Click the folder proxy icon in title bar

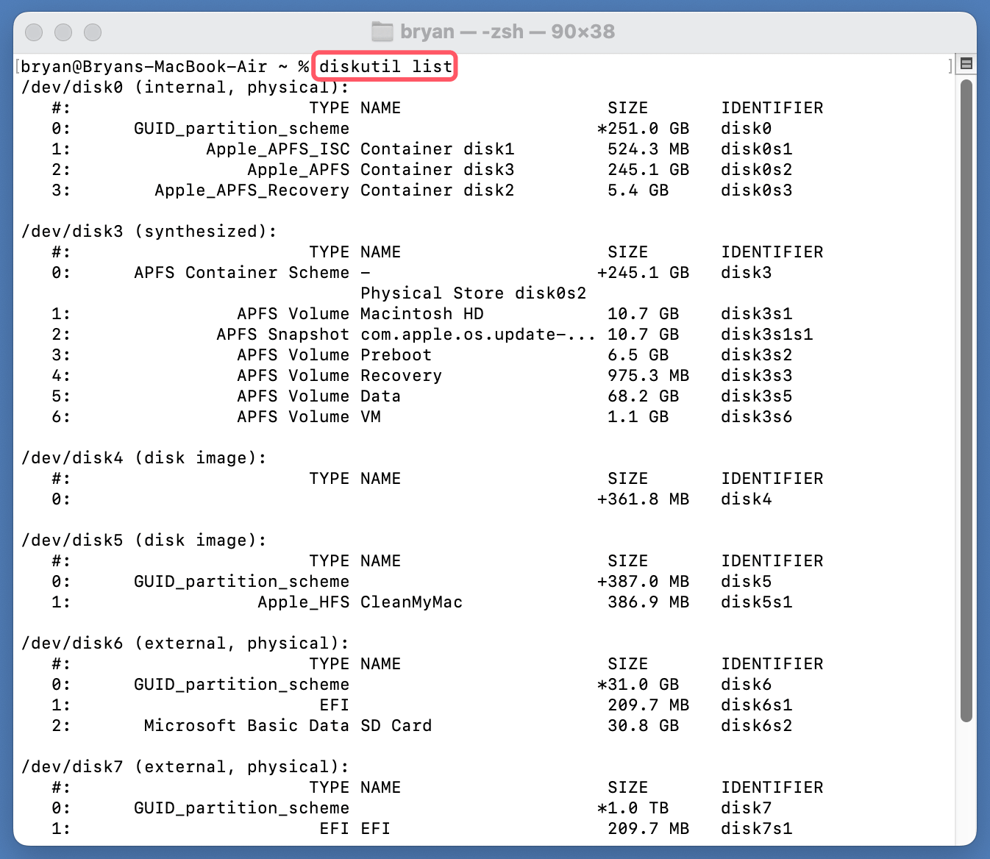pyautogui.click(x=382, y=32)
